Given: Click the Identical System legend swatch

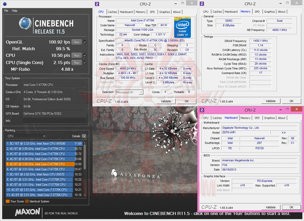Looking at the screenshot, I should 27,201.
